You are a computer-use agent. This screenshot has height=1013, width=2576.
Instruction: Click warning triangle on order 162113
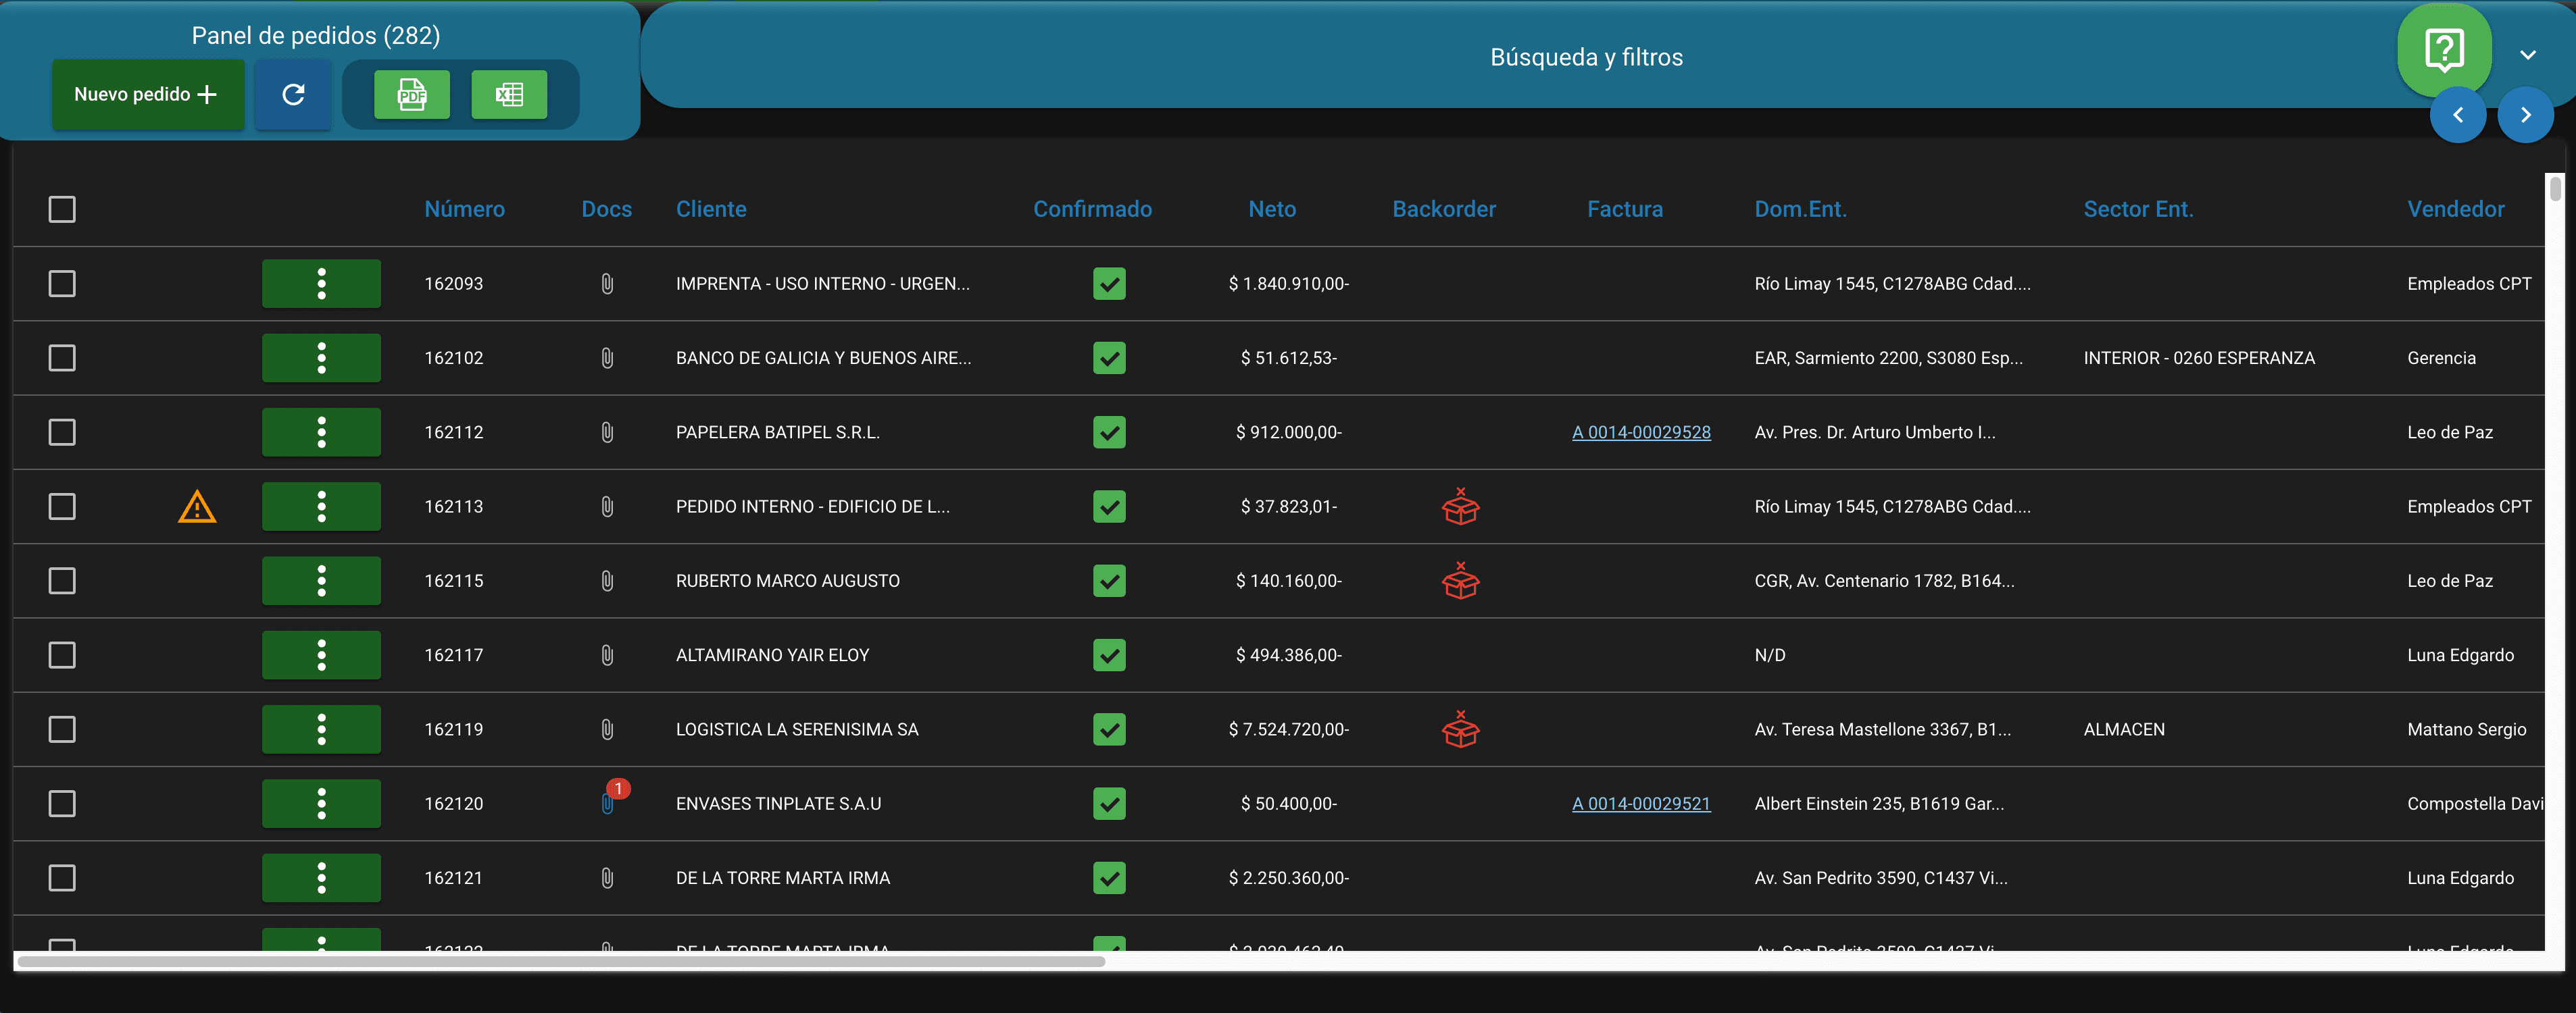tap(197, 507)
